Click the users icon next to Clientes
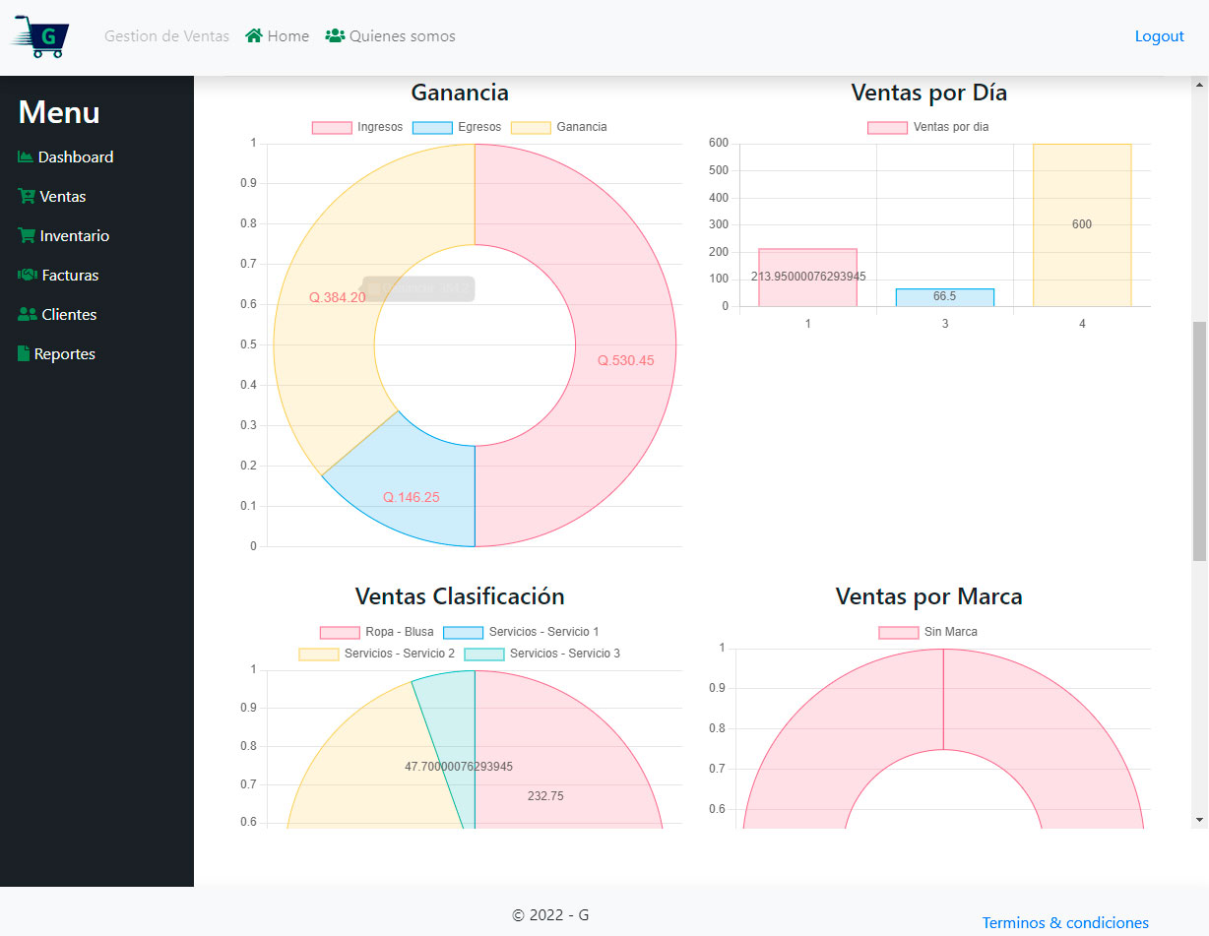Viewport: 1209px width, 936px height. (x=28, y=314)
